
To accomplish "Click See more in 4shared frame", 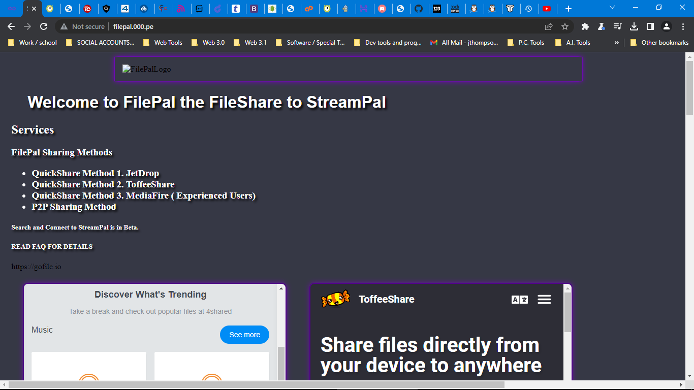I will click(244, 335).
